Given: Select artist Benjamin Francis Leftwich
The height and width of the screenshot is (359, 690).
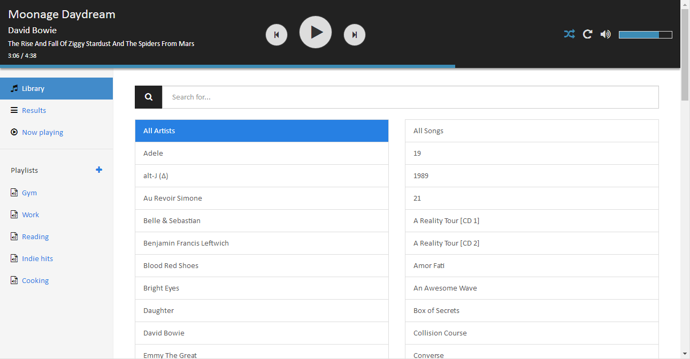Looking at the screenshot, I should click(262, 243).
